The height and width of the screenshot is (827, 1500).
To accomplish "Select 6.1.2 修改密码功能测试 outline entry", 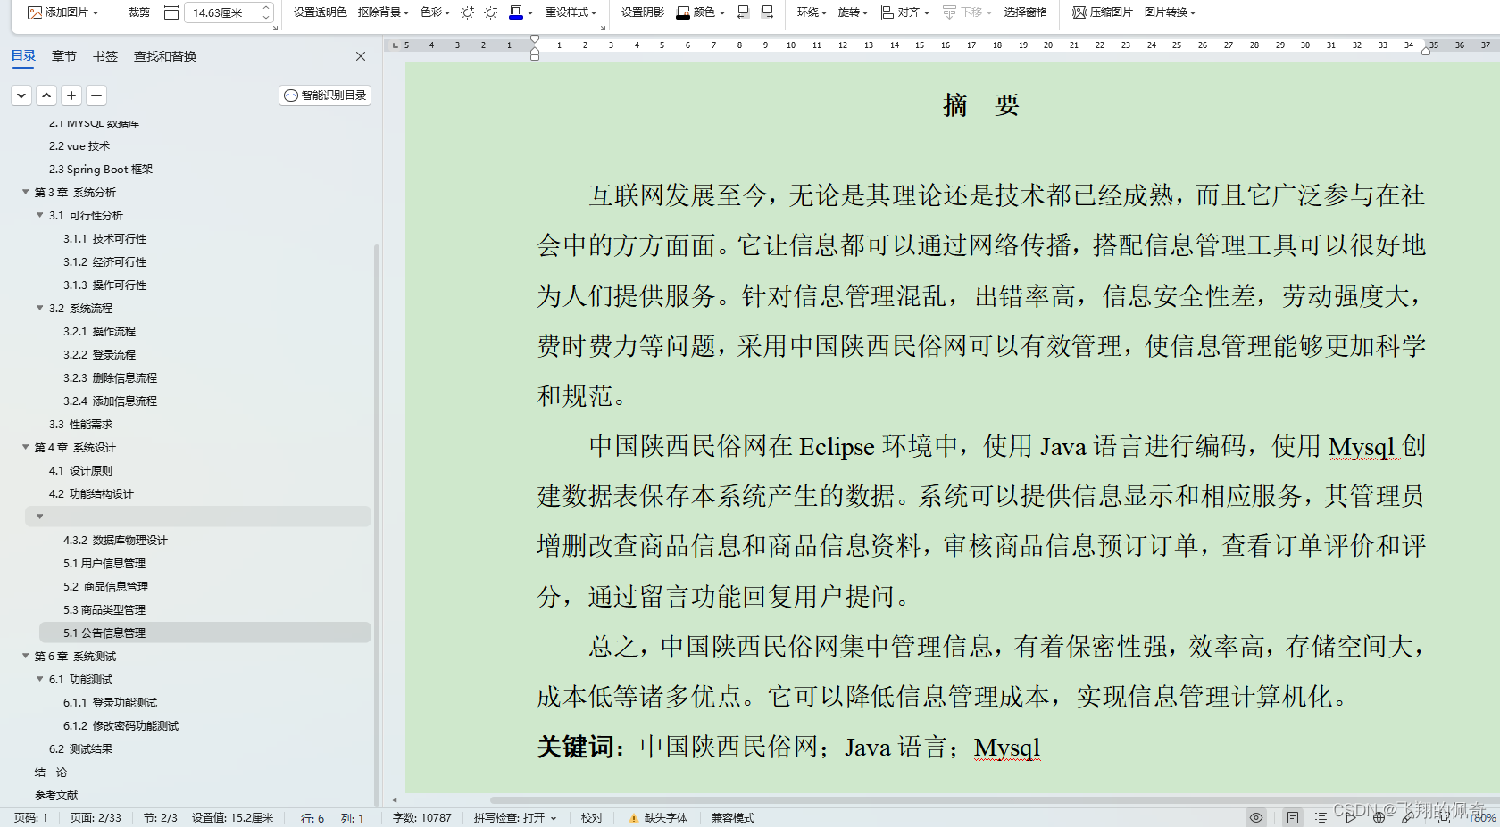I will (121, 725).
